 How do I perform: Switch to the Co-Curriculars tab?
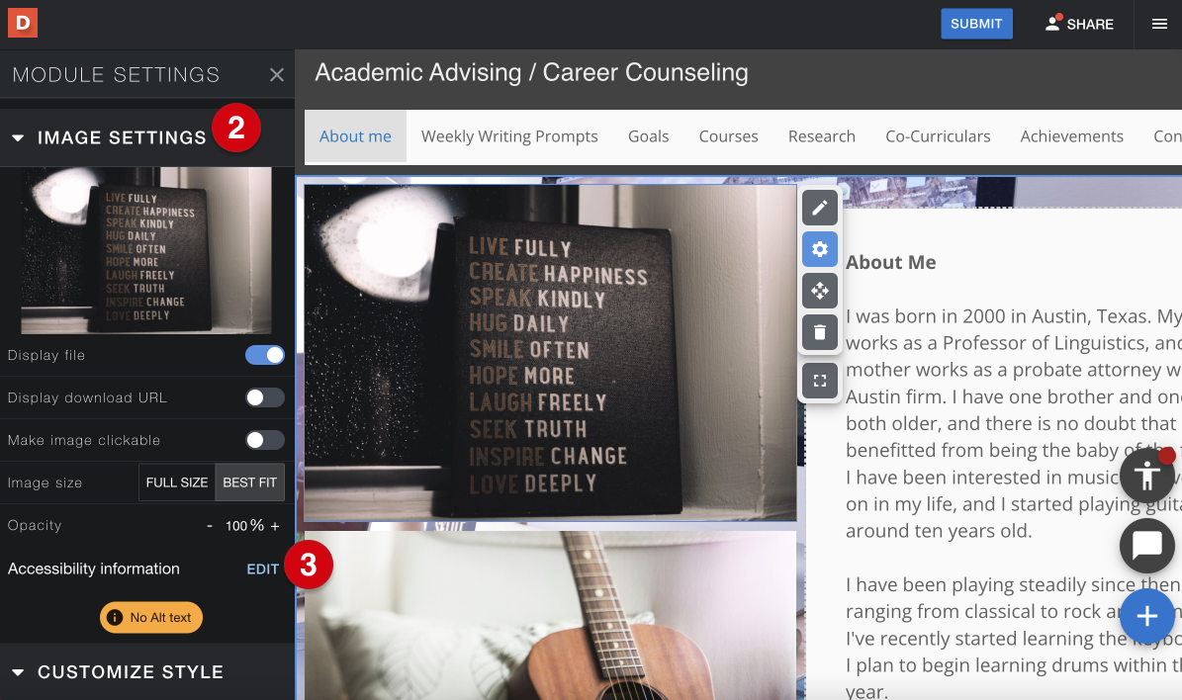click(938, 136)
